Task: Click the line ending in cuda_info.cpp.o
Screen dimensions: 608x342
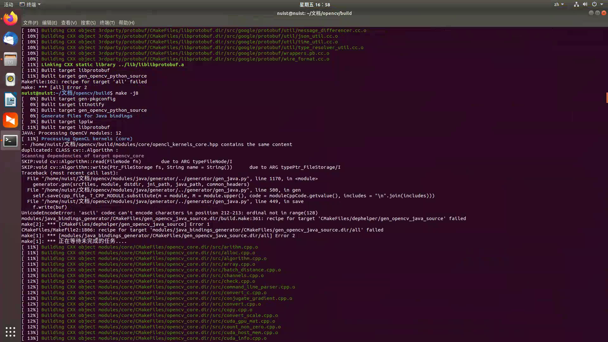Action: pos(144,338)
